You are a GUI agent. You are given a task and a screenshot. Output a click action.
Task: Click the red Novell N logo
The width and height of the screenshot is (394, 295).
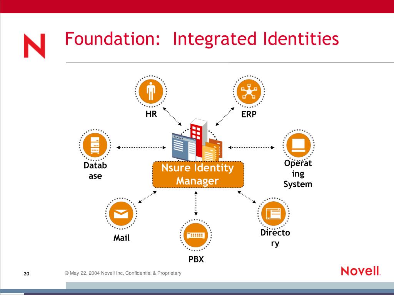tap(34, 46)
